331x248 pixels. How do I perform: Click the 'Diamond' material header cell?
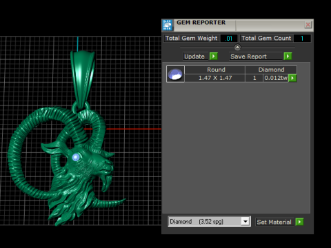pos(271,70)
